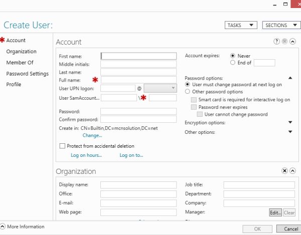The width and height of the screenshot is (301, 235).
Task: Choose Other password options radio button
Action: [187, 91]
